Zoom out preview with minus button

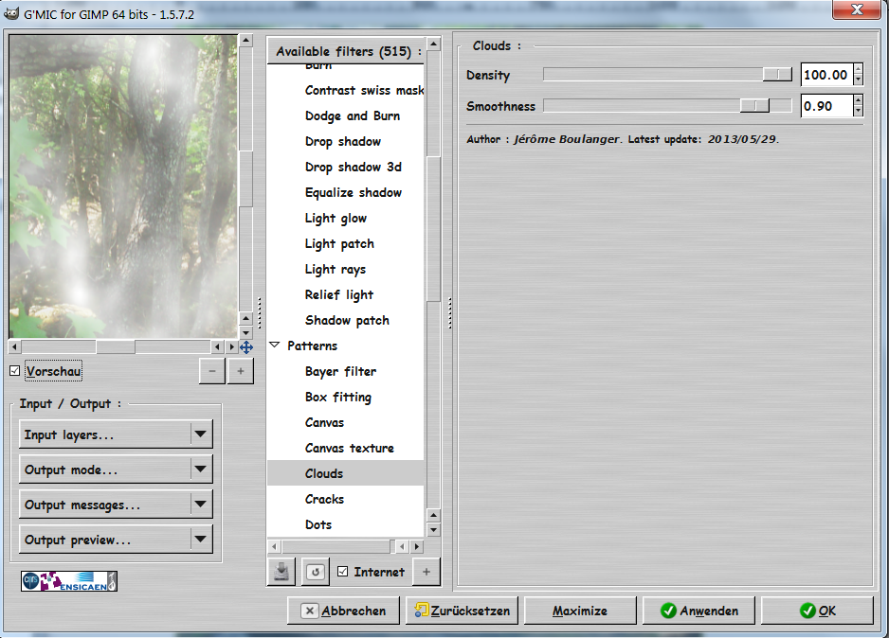[x=212, y=371]
